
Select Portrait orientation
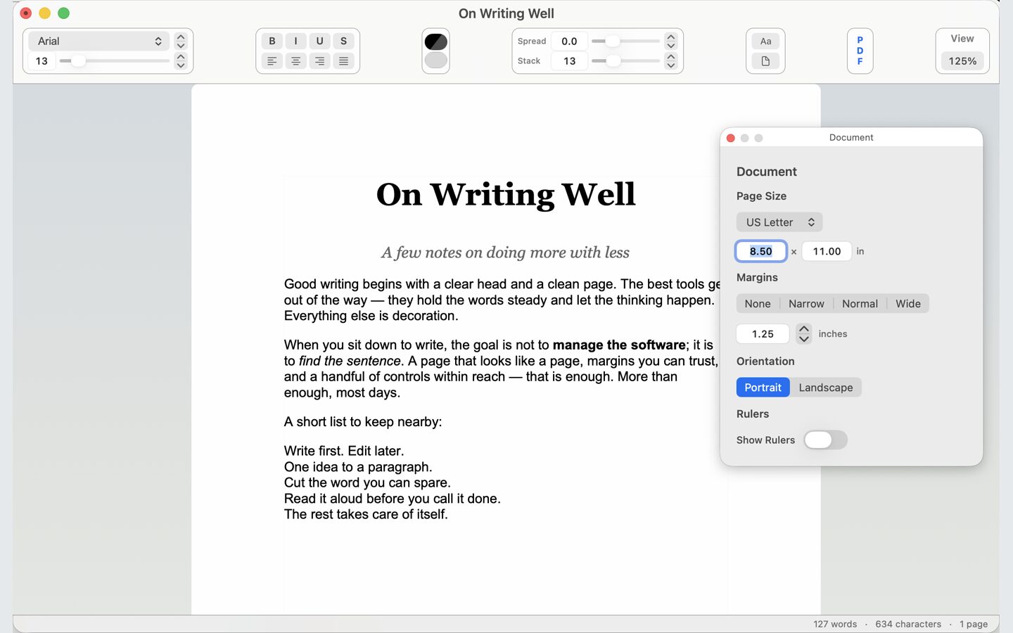point(763,388)
